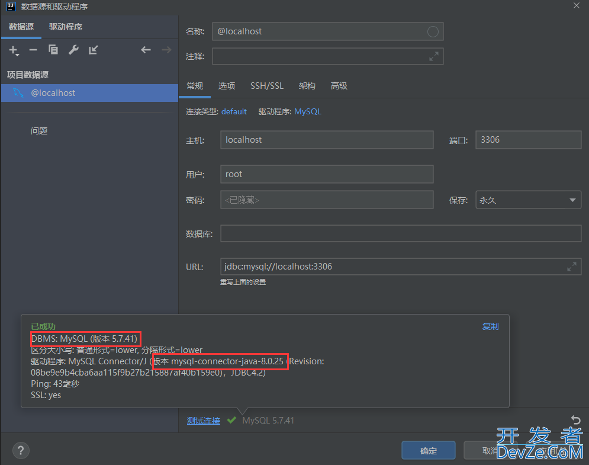The height and width of the screenshot is (465, 589).
Task: Open help with the question mark button
Action: click(x=21, y=450)
